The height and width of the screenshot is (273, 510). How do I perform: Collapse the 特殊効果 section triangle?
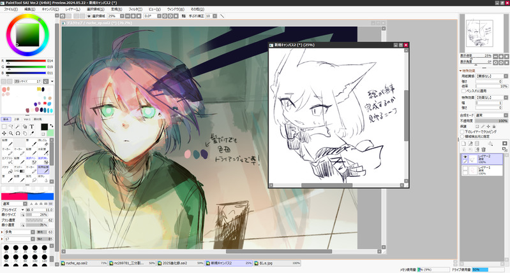coord(461,71)
